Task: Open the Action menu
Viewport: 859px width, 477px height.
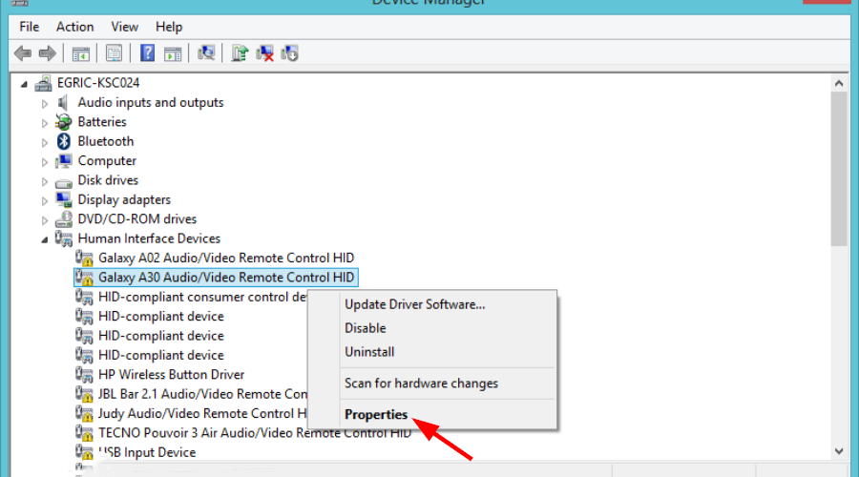Action: click(x=74, y=27)
